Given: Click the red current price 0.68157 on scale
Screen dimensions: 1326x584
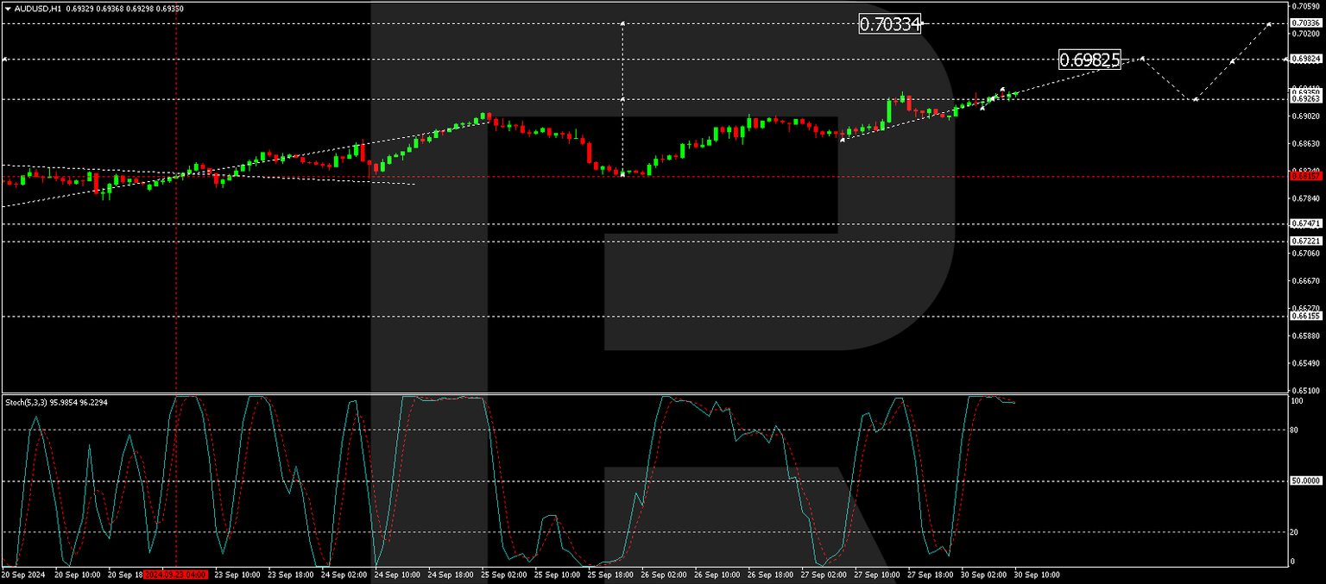Looking at the screenshot, I should (x=1304, y=175).
